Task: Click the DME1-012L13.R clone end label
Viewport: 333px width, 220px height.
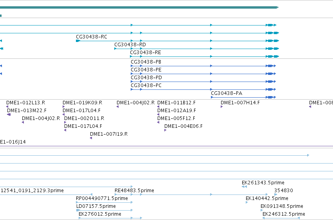Action: coord(26,103)
